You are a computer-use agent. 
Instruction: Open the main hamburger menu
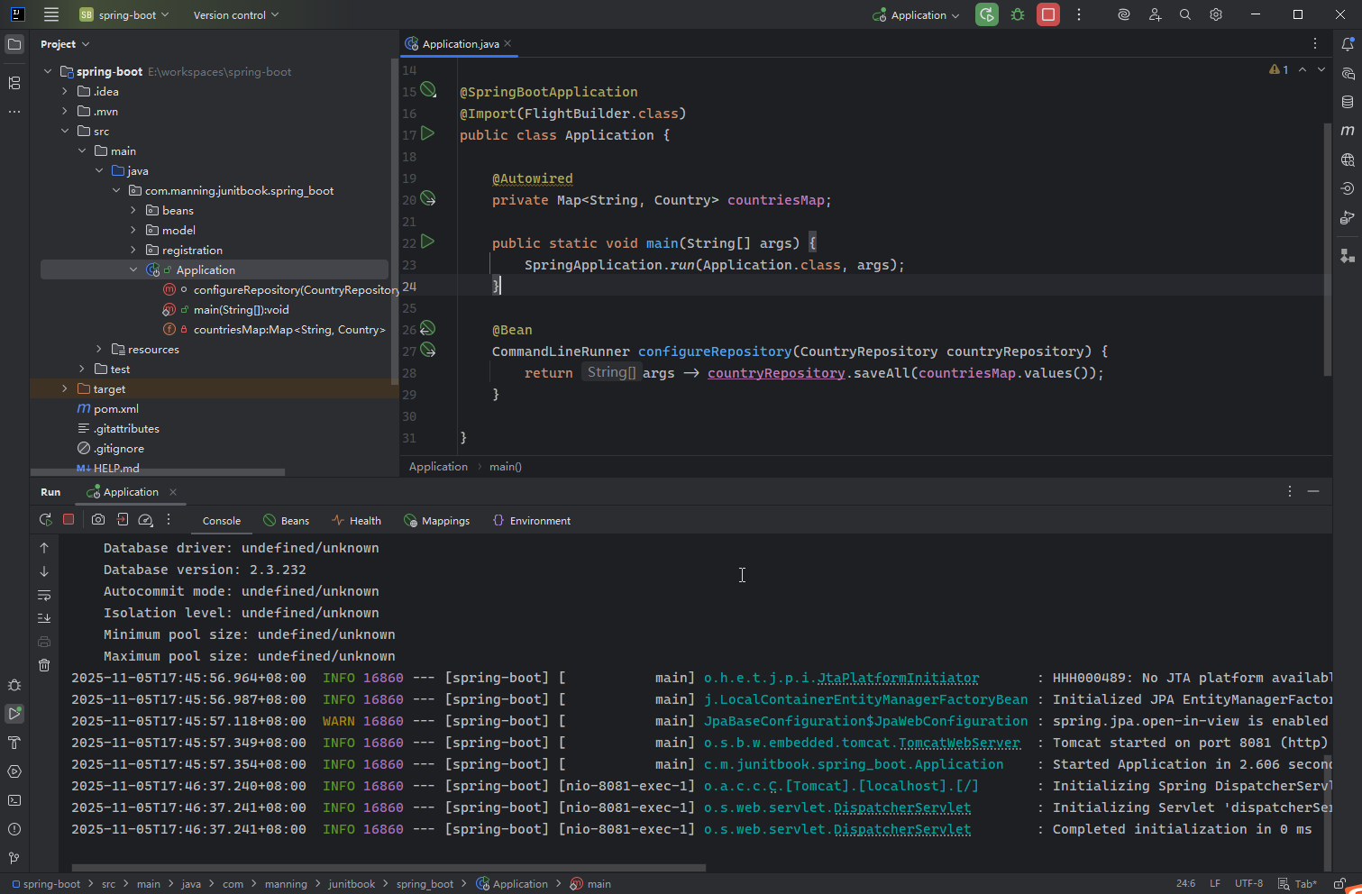click(51, 14)
